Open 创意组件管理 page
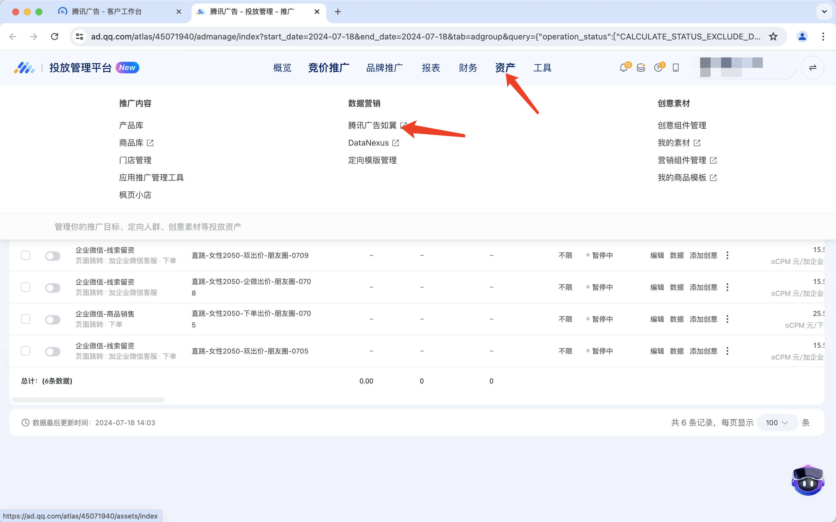This screenshot has height=522, width=836. [682, 125]
